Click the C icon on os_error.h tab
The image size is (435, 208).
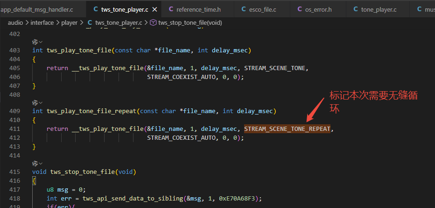[x=300, y=9]
